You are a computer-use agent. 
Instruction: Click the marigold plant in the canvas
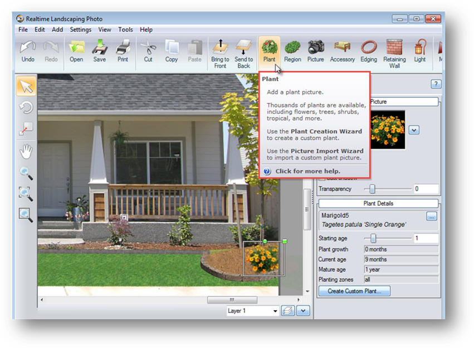pos(262,258)
